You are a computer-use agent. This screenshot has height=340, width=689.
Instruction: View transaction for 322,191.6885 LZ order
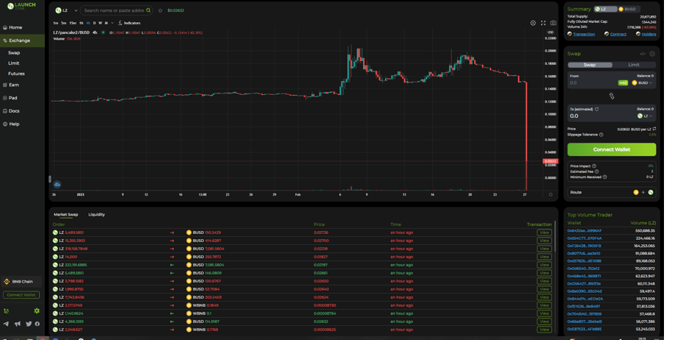[544, 265]
